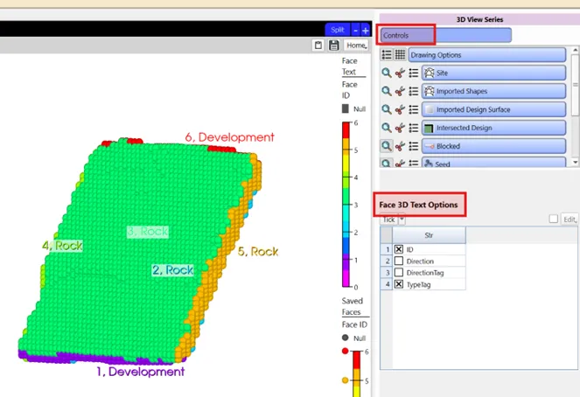
Task: Open the list options icon for Intersected Design
Action: coord(414,128)
